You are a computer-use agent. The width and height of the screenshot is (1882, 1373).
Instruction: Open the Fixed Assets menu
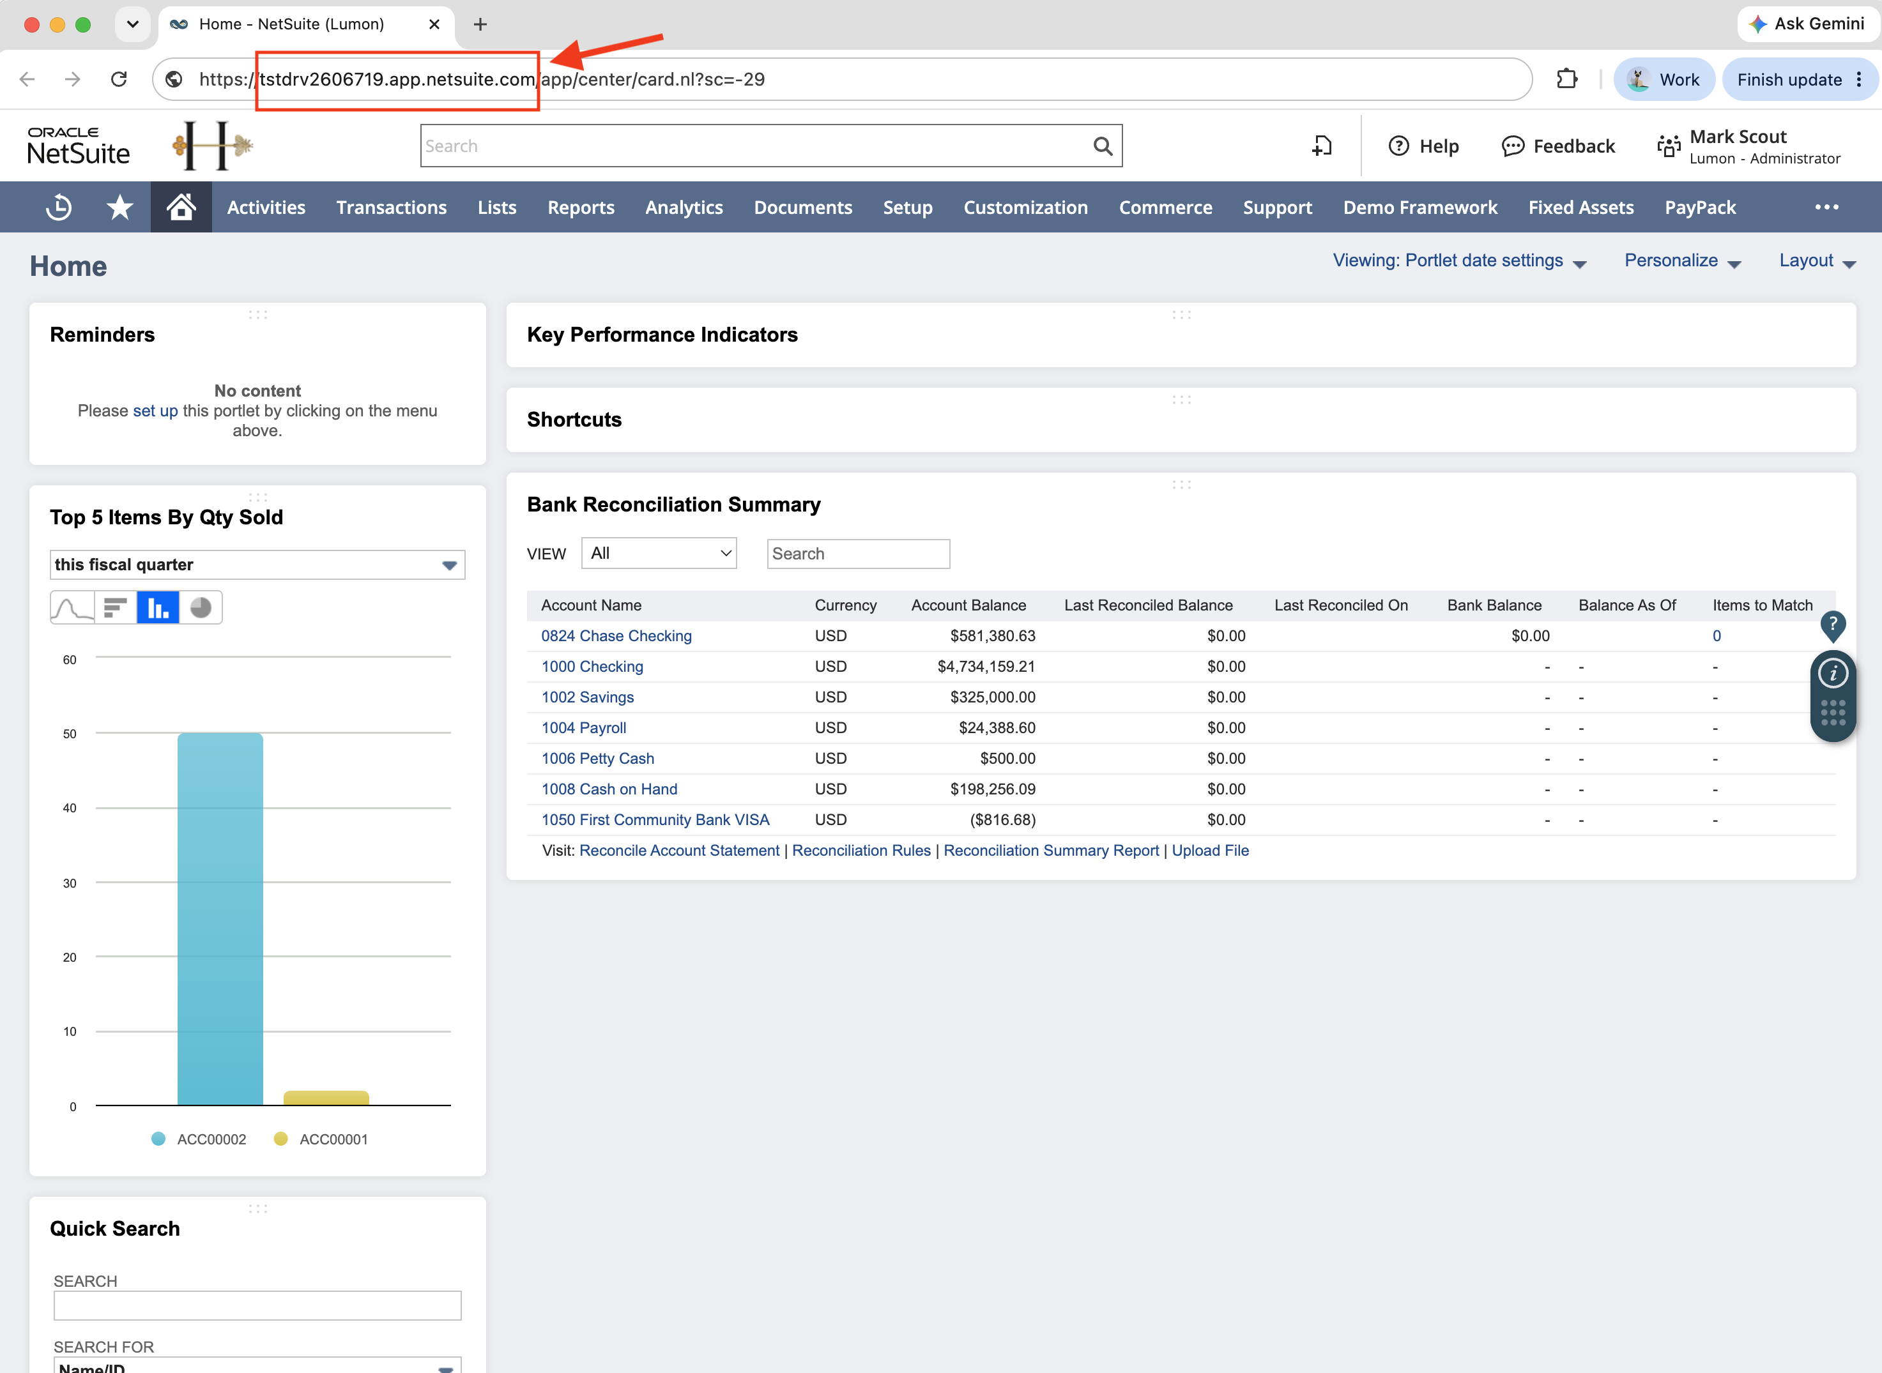click(1581, 207)
